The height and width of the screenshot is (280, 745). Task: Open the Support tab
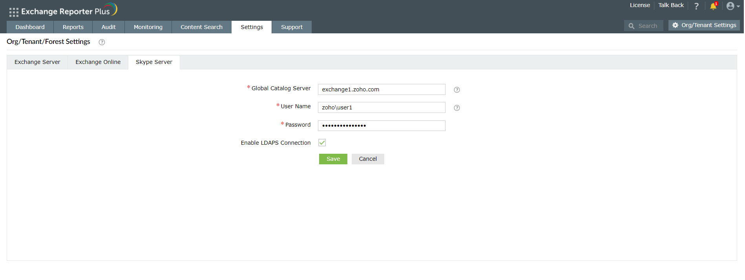coord(292,27)
